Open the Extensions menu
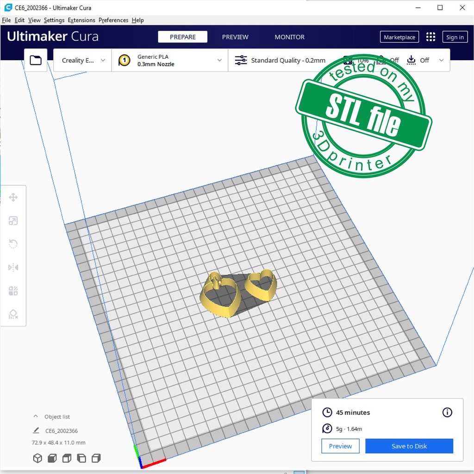Image resolution: width=474 pixels, height=474 pixels. click(81, 20)
